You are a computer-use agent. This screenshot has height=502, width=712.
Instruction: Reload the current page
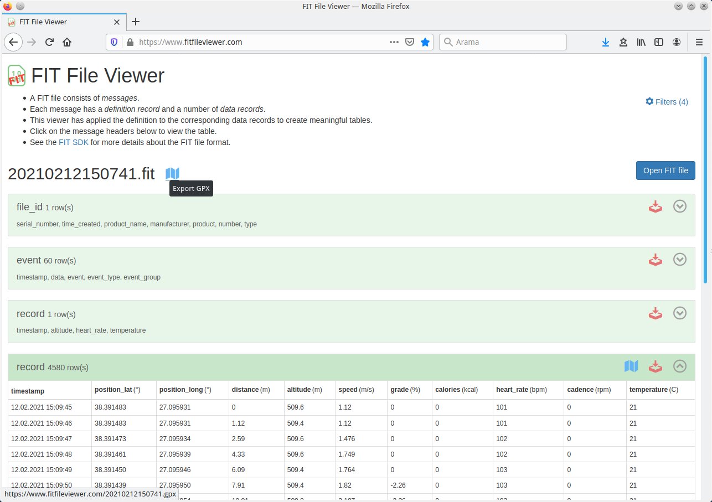click(x=49, y=42)
